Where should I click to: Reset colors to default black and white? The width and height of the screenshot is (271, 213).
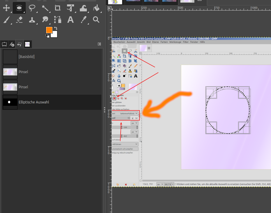(47, 36)
